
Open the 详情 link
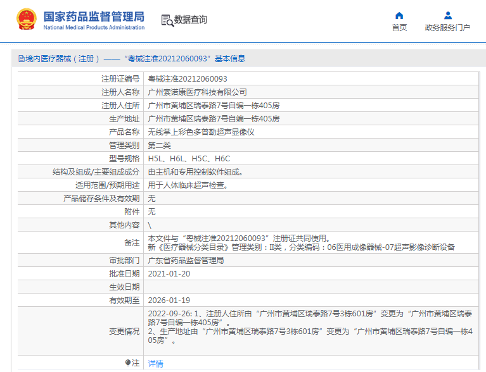pos(155,363)
